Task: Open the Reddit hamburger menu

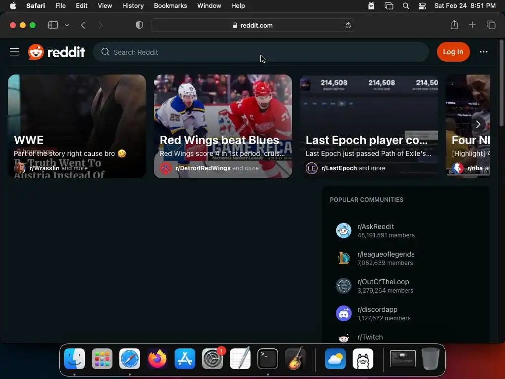Action: pyautogui.click(x=14, y=52)
